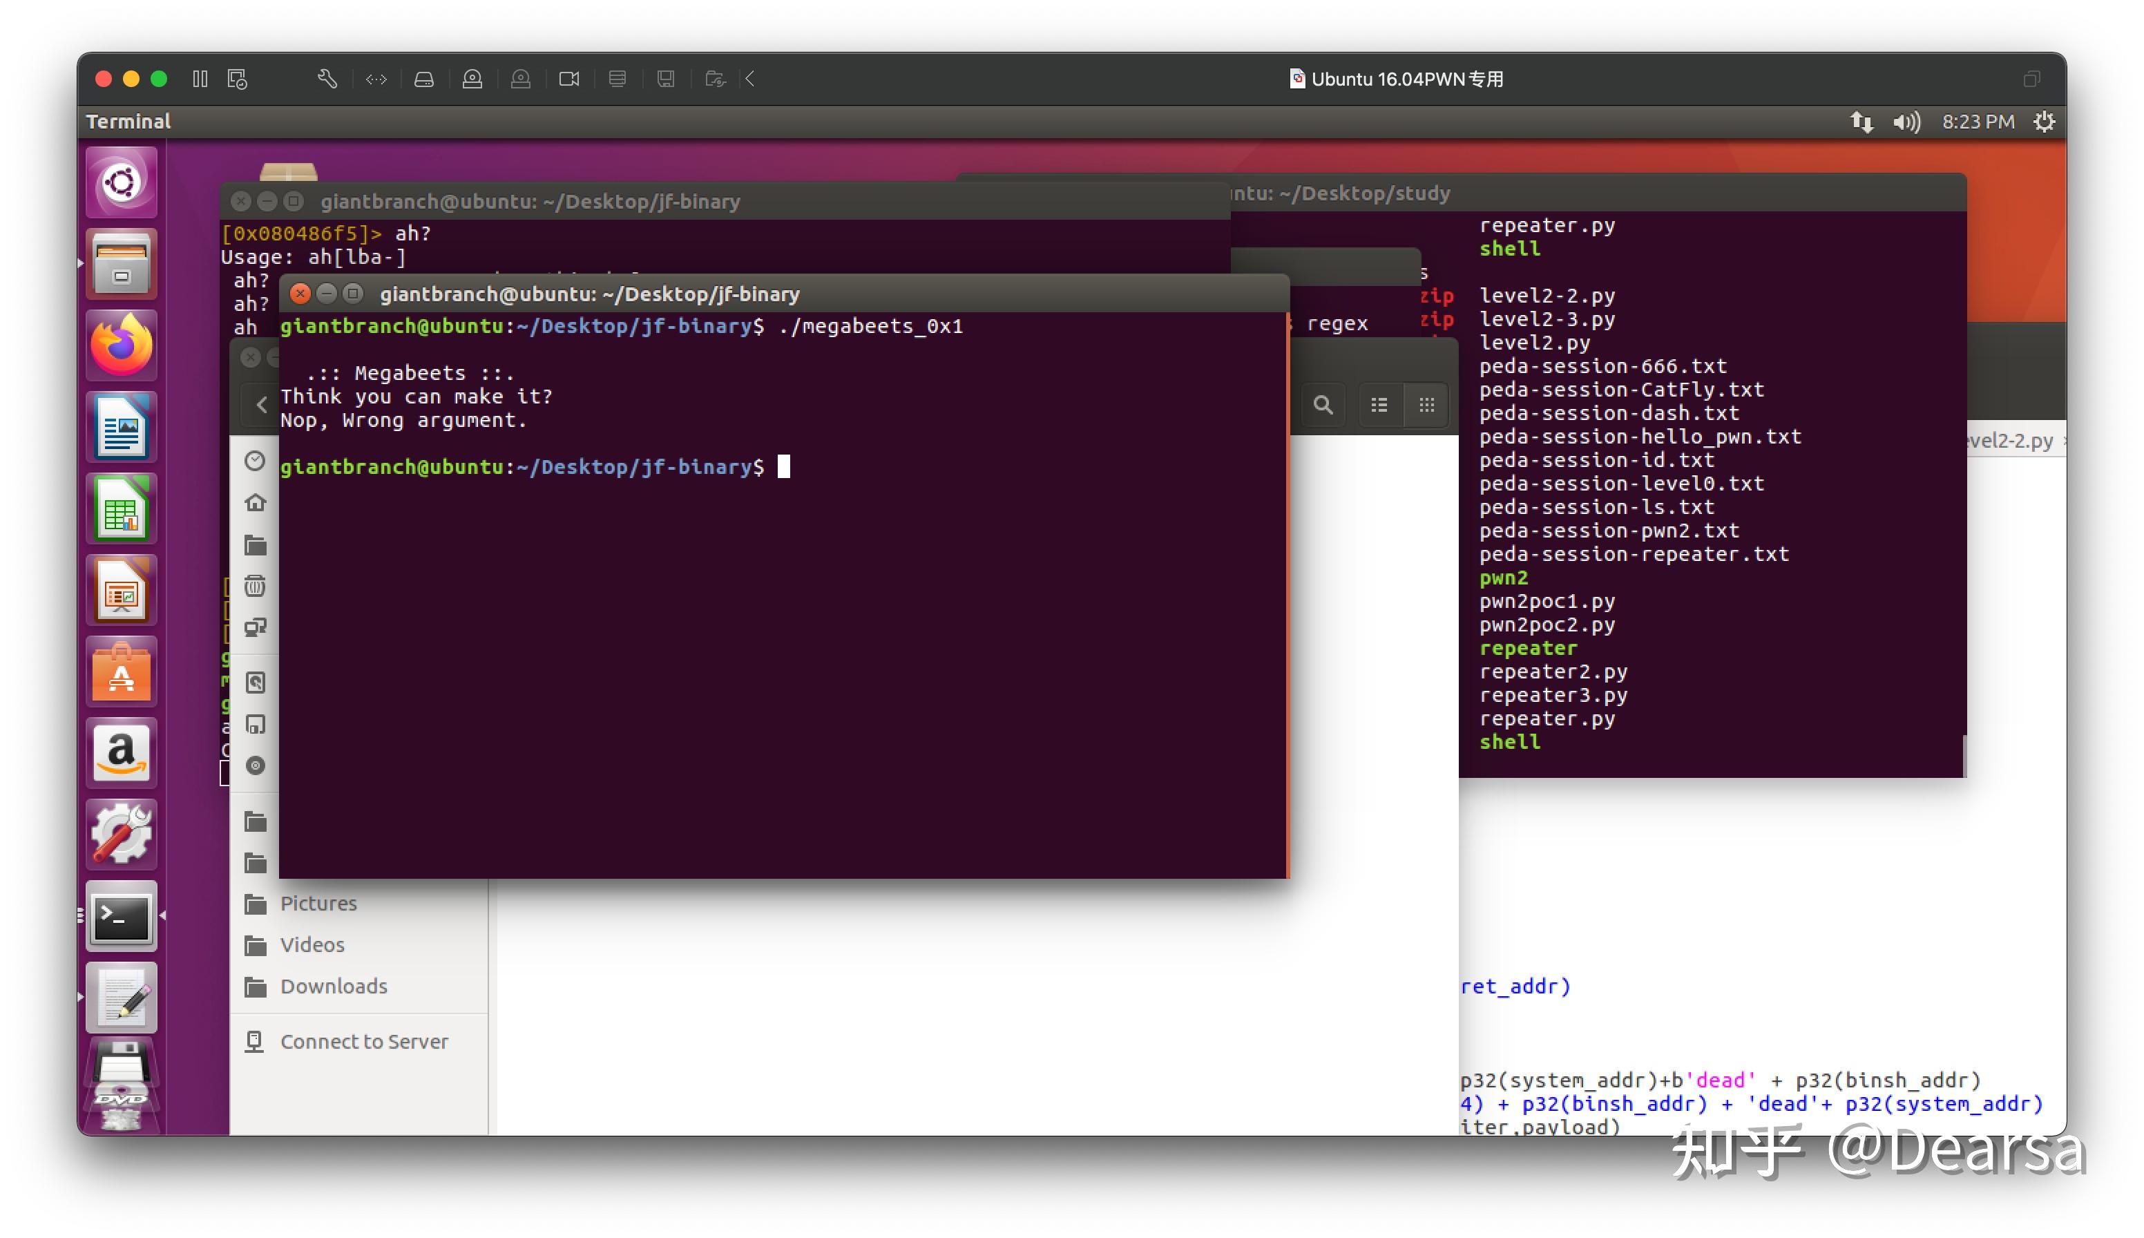This screenshot has width=2144, height=1238.
Task: Switch file manager to grid view
Action: [1426, 405]
